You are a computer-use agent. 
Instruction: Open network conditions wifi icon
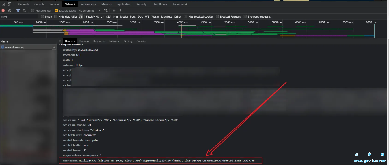(x=106, y=11)
